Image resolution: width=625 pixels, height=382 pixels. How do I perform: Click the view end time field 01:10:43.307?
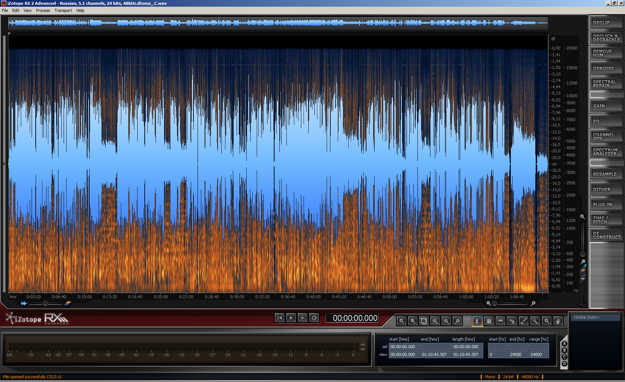[436, 354]
